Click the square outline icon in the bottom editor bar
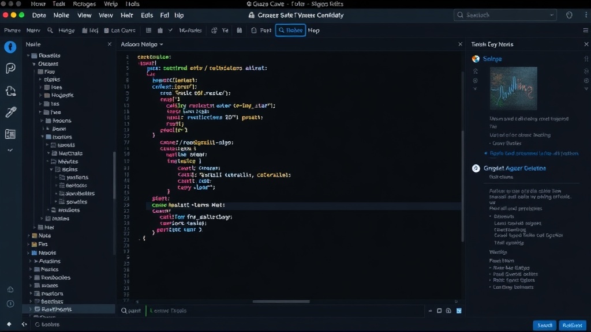591x332 pixels. (439, 311)
